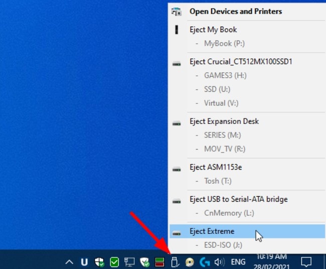Screen dimensions: 326x269
Task: Click the ASM1153e drive icon
Action: (177, 169)
